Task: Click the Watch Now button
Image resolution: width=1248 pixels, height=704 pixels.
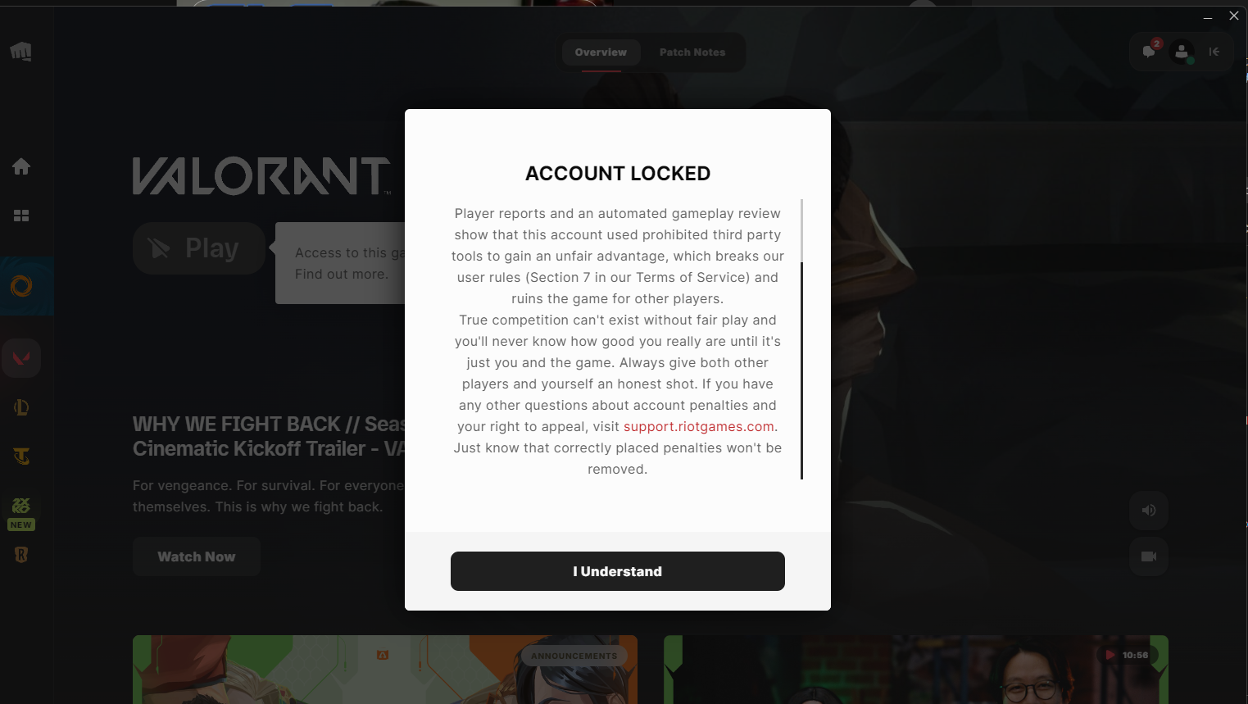Action: coord(197,556)
